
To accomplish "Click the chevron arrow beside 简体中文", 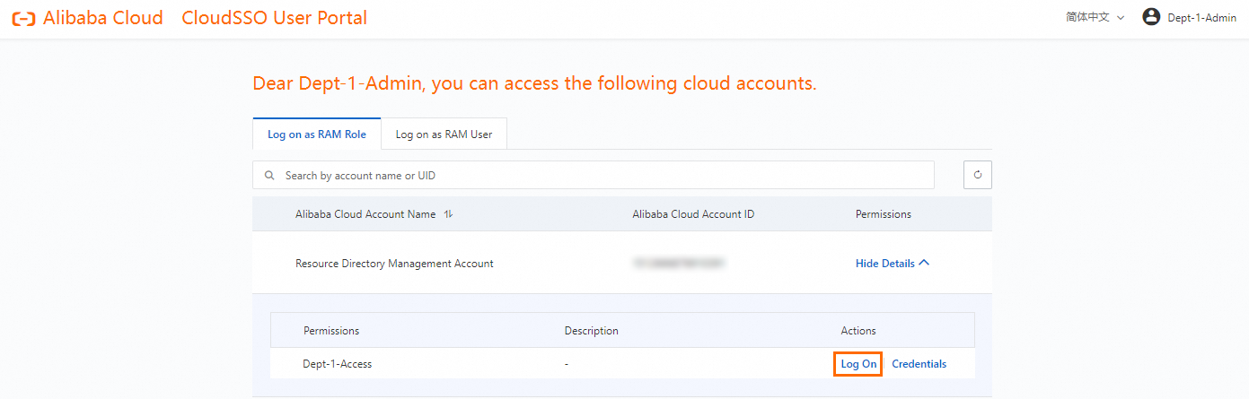I will pyautogui.click(x=1121, y=18).
